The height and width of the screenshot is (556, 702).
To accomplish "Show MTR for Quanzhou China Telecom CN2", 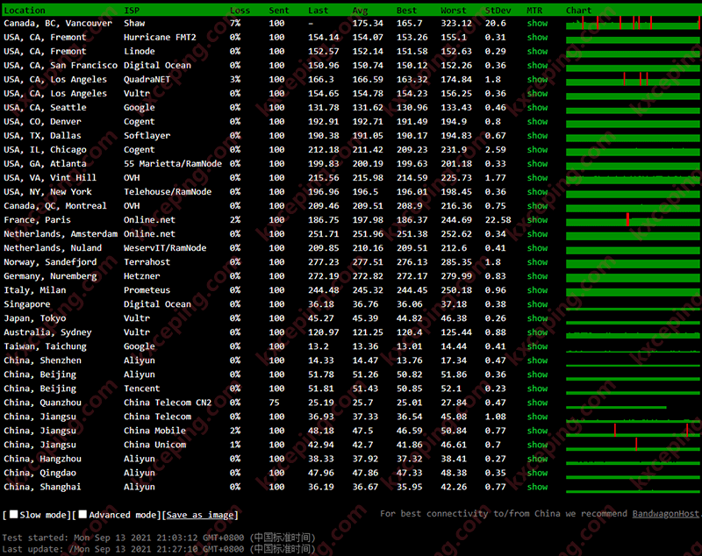I will 537,403.
